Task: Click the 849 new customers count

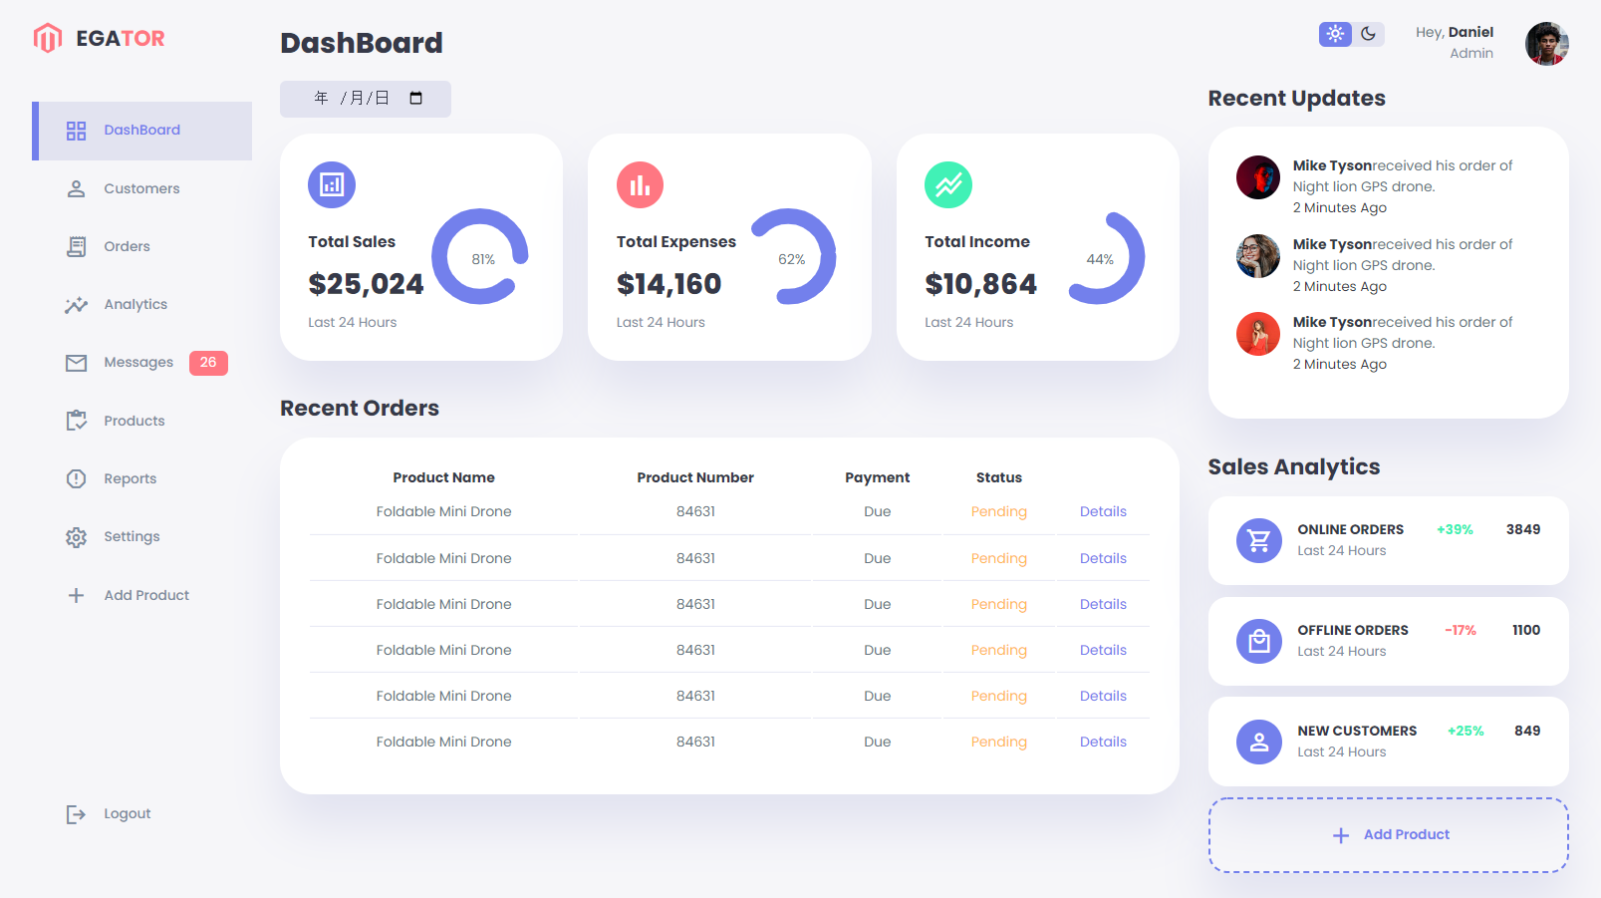Action: (1527, 731)
